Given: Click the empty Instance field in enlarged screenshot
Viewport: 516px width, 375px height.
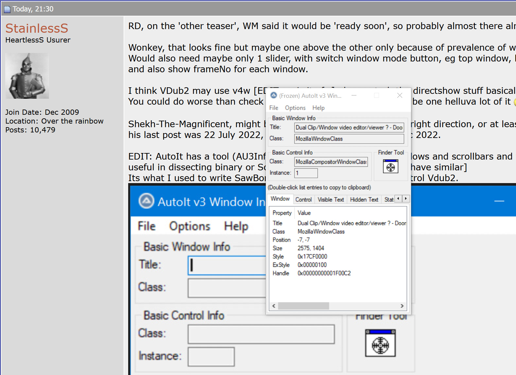Looking at the screenshot, I should (x=211, y=357).
